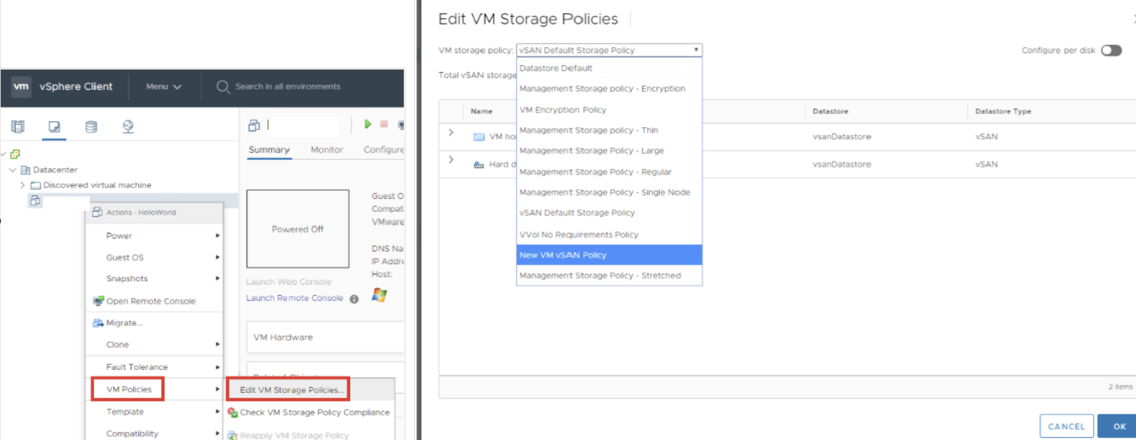This screenshot has width=1136, height=440.
Task: Select Management Storage Policy - Single Node
Action: click(609, 192)
